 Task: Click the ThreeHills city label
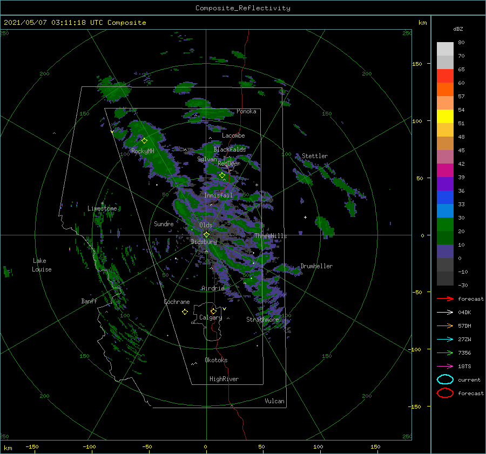point(271,236)
